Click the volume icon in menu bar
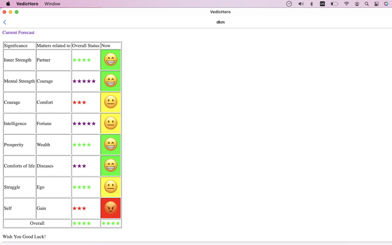 [x=301, y=4]
